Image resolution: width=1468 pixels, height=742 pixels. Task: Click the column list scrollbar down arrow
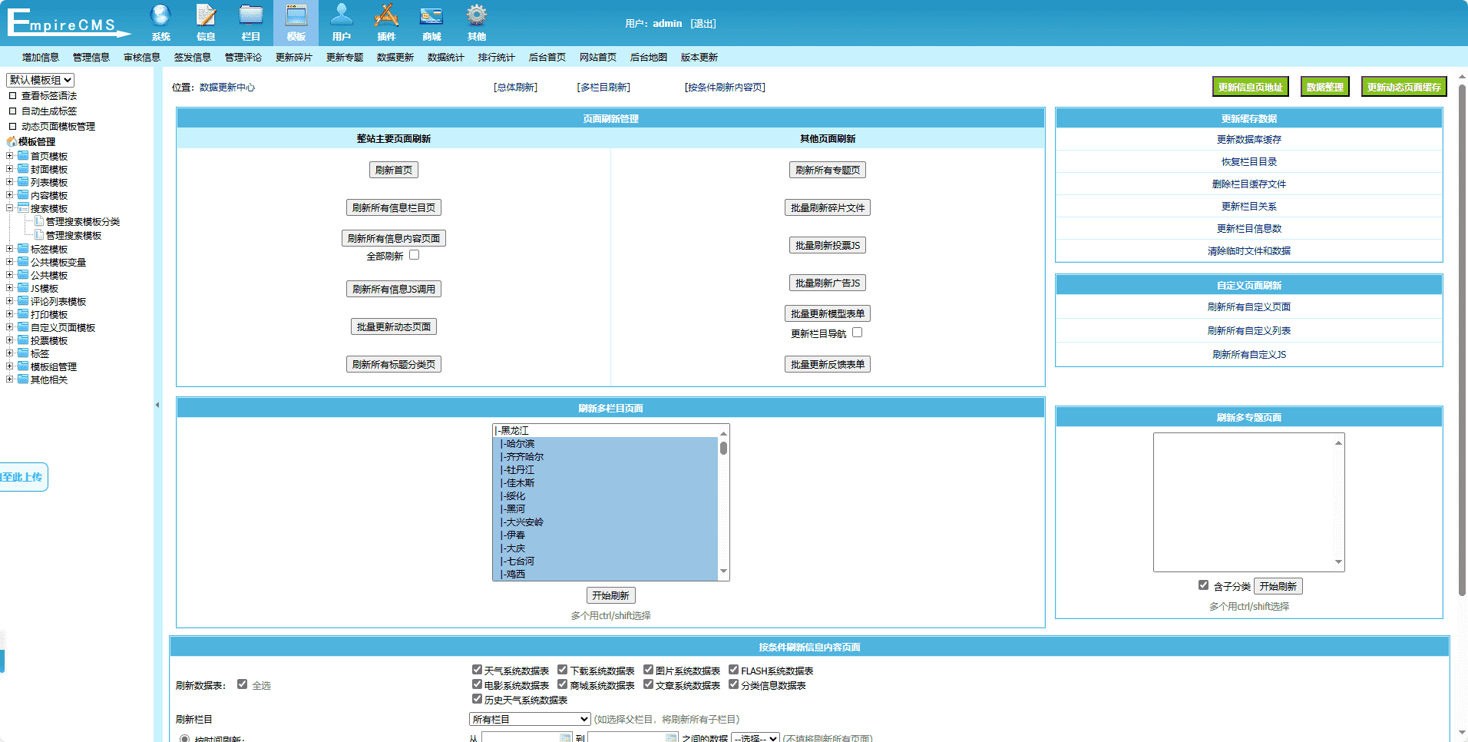tap(723, 571)
